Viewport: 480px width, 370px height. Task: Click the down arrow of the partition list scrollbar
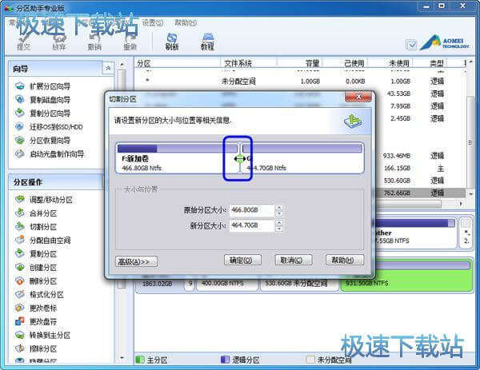point(471,194)
